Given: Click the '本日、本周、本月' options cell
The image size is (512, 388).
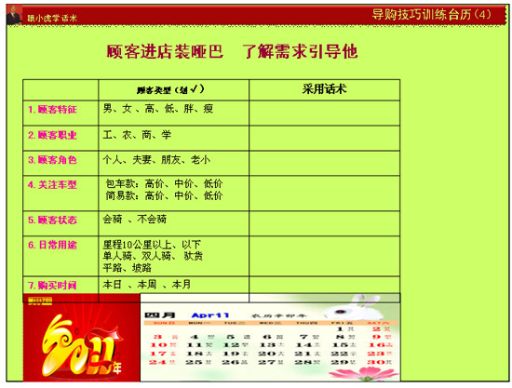Looking at the screenshot, I should [173, 285].
